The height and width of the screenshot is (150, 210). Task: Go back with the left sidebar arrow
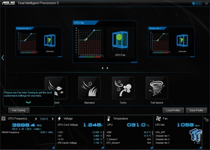(3, 58)
